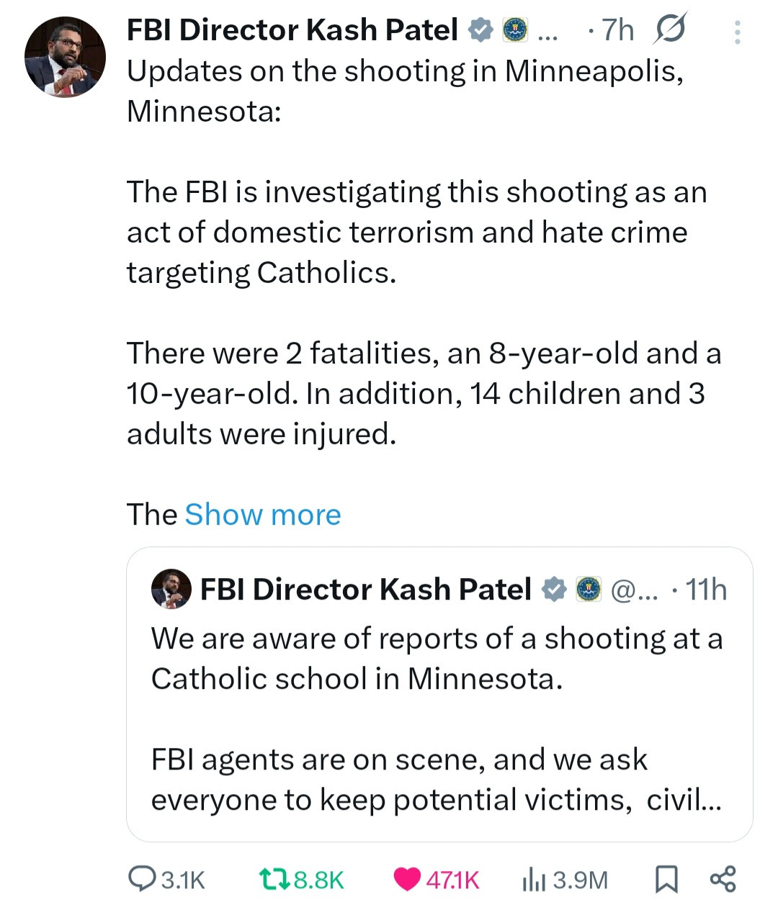Unlike the post via heart icon
The height and width of the screenshot is (915, 778).
(408, 879)
